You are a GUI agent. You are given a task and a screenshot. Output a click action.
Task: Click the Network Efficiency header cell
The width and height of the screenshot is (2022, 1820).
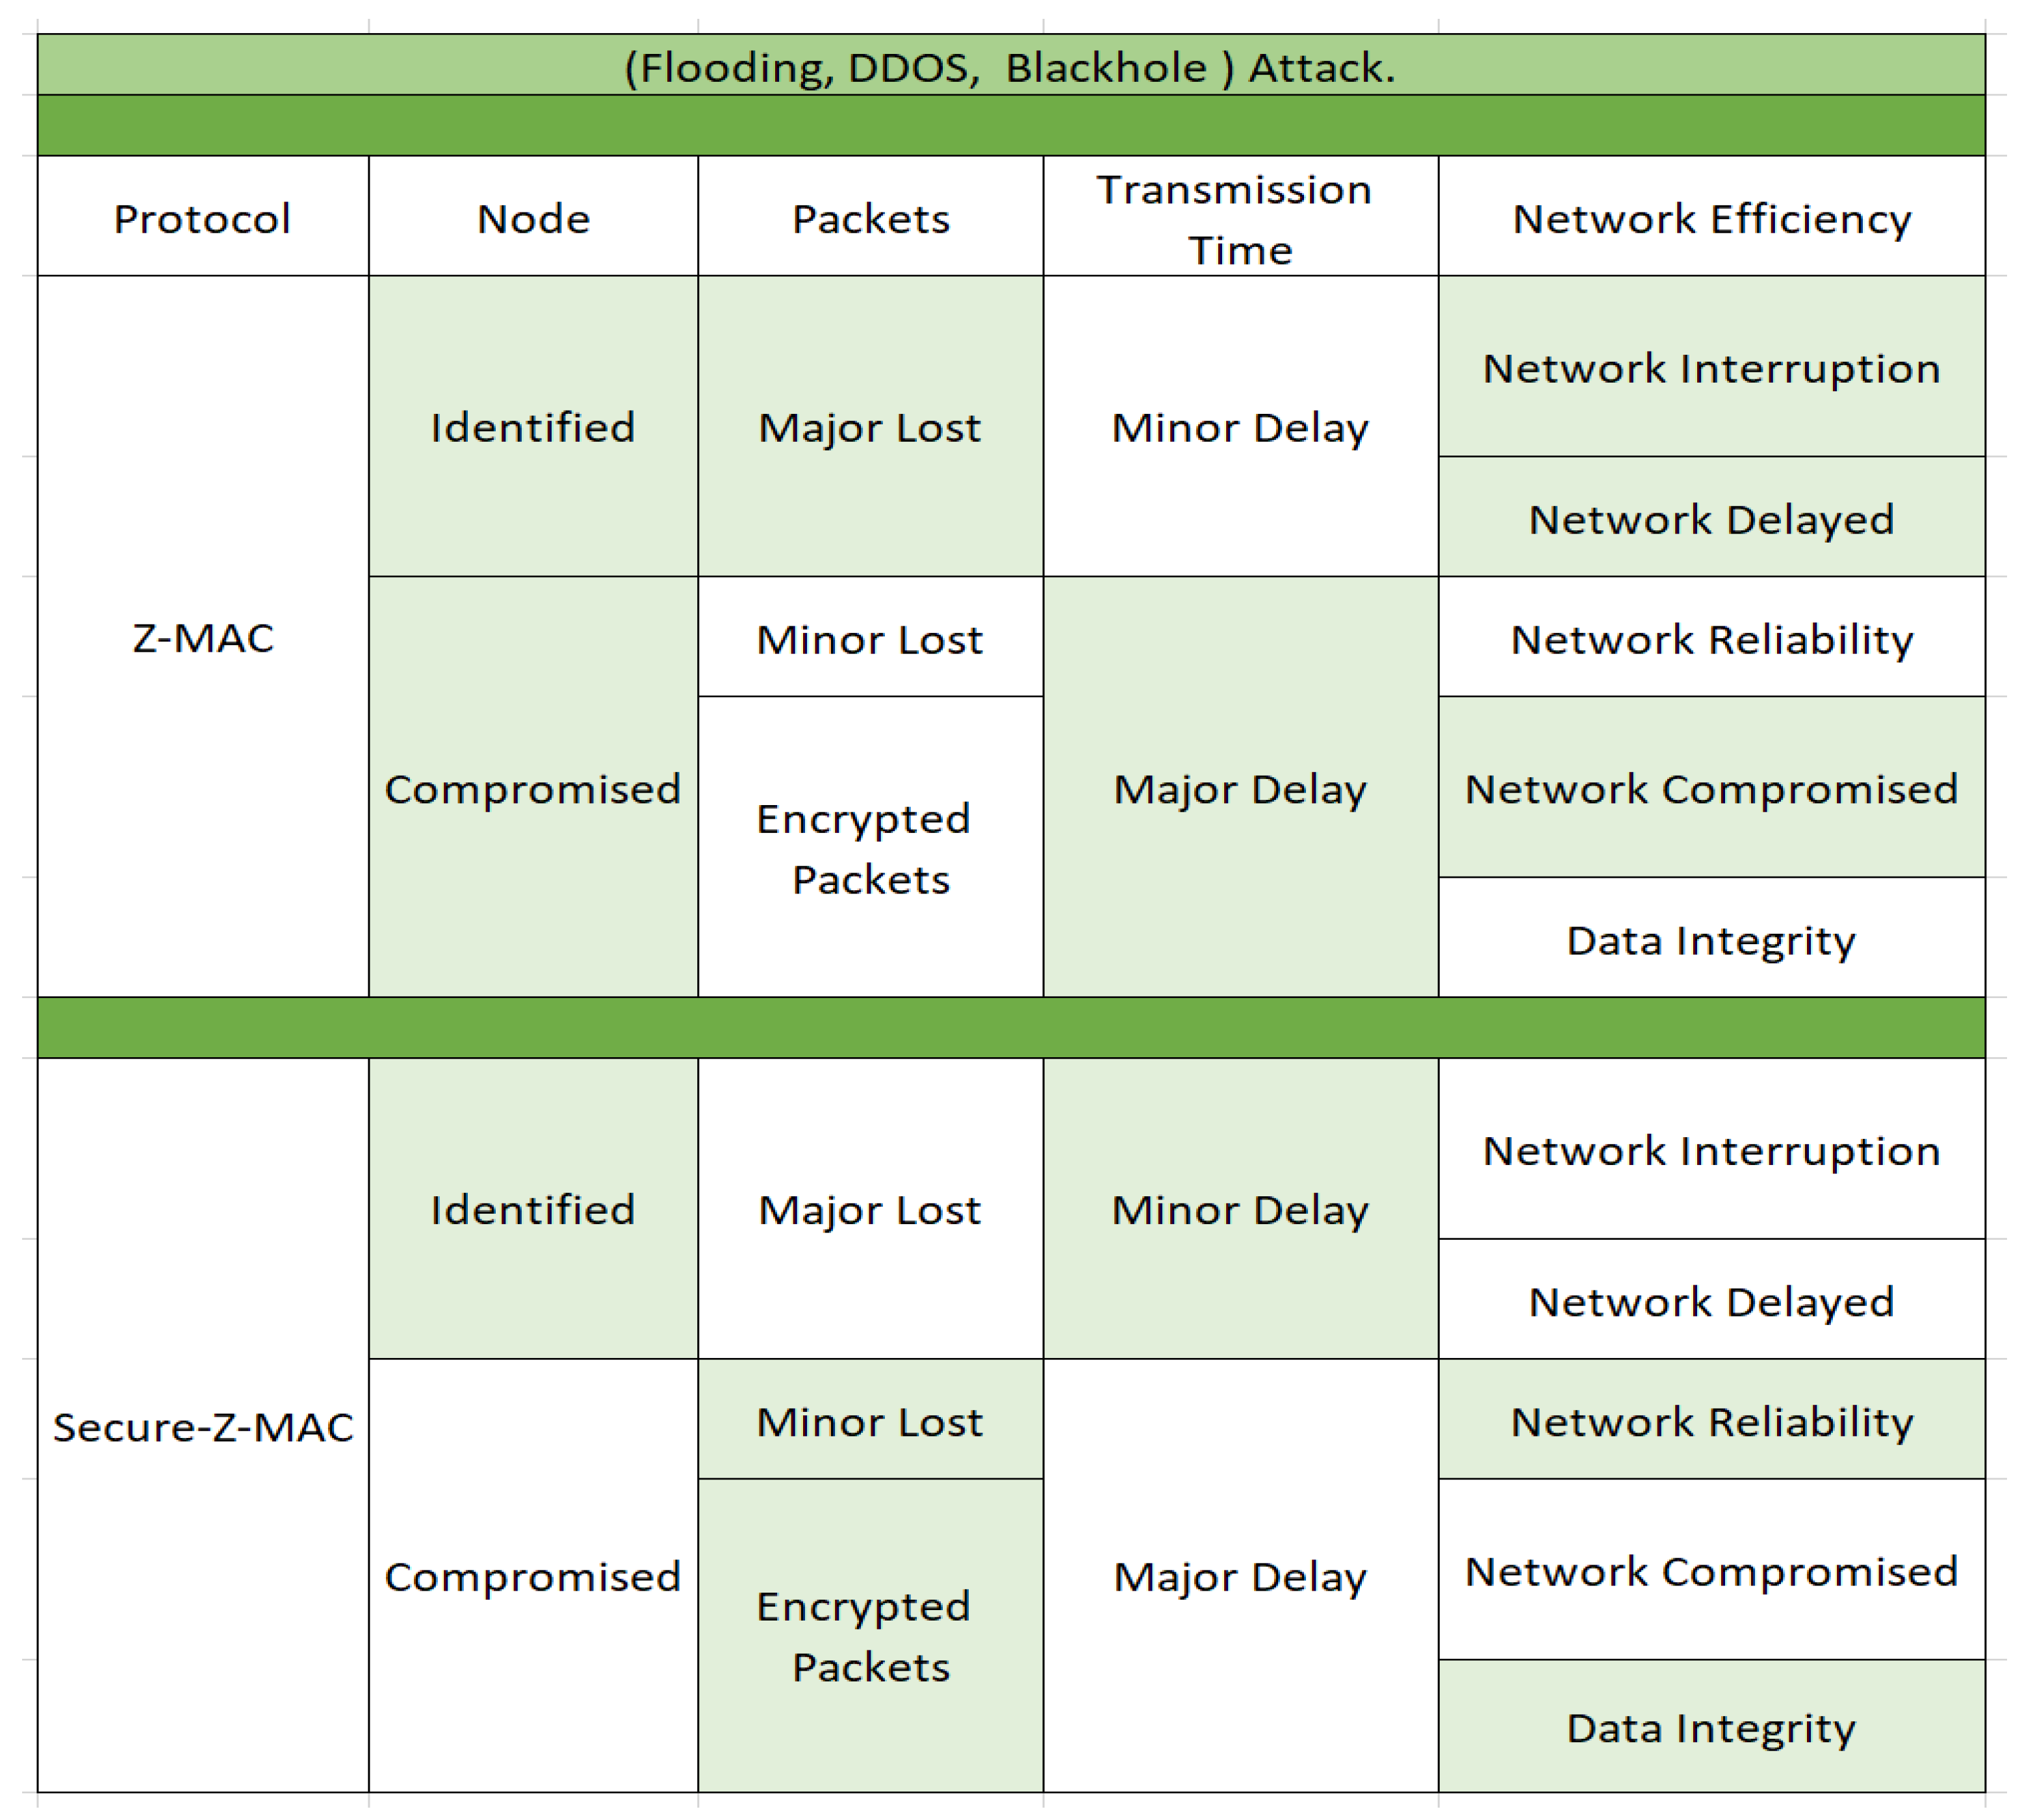[1711, 218]
